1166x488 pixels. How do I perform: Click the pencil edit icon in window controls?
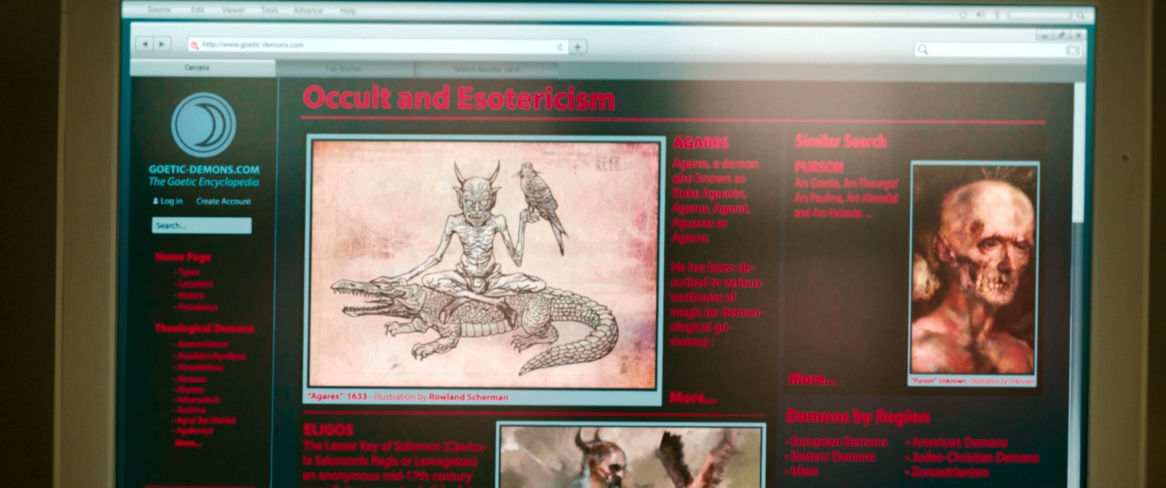point(1062,34)
